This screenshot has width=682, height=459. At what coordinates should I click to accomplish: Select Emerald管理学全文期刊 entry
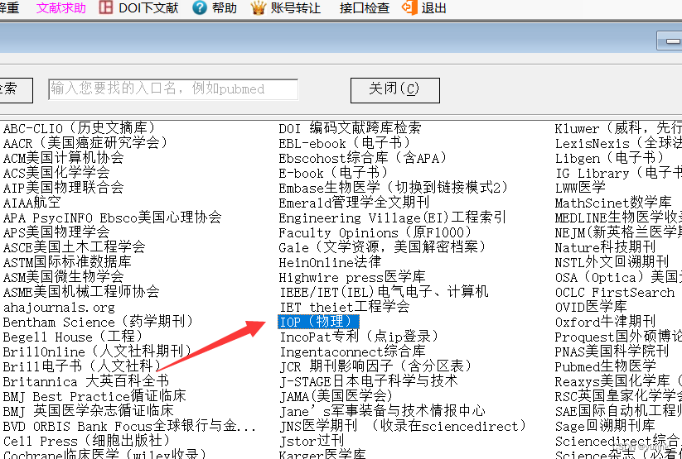(354, 203)
